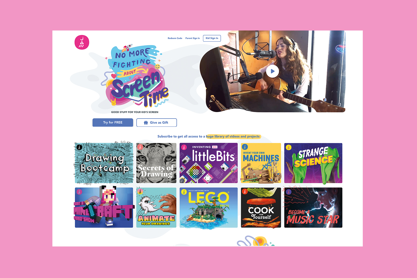Click the rocket icon above No More Fighting
Screen dimensions: 417x278
(x=127, y=48)
